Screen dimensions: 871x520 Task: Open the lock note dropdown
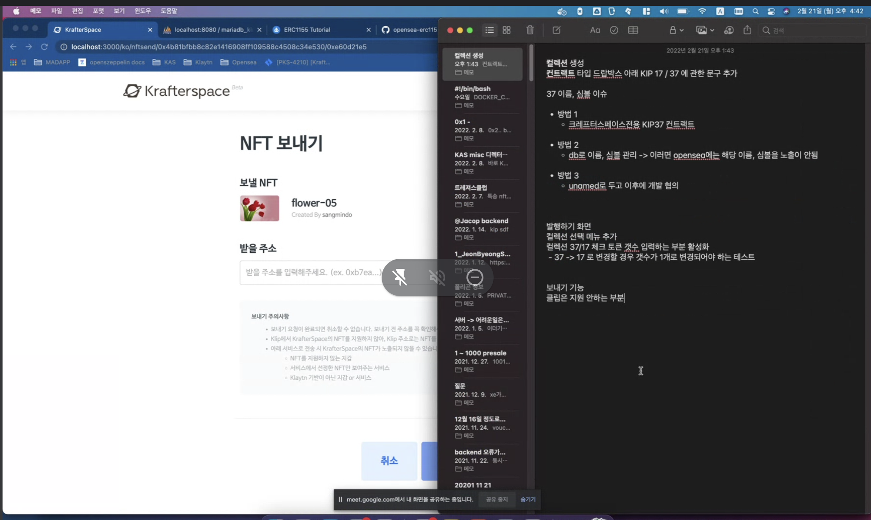pos(676,30)
